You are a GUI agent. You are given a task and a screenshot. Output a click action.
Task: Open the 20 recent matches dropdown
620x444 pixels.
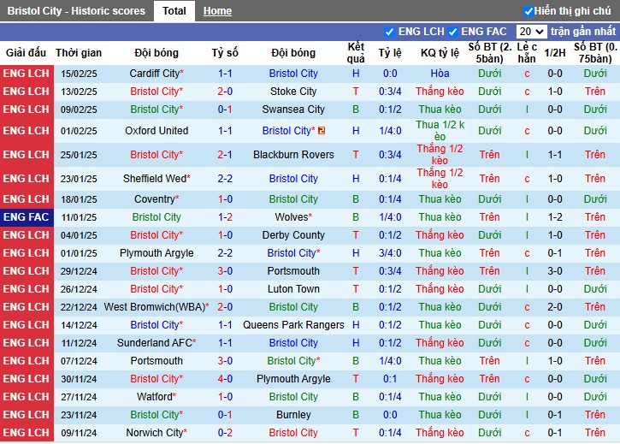tap(531, 32)
